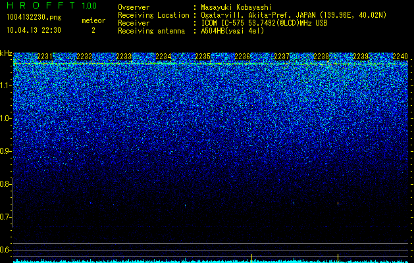Click the gray horizontal line at 0.6 kHz
This screenshot has width=414, height=263.
click(x=211, y=250)
